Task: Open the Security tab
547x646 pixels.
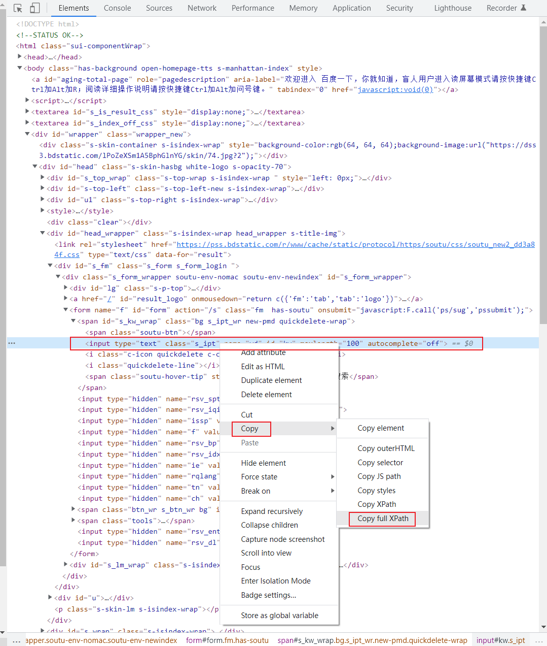Action: [x=399, y=8]
